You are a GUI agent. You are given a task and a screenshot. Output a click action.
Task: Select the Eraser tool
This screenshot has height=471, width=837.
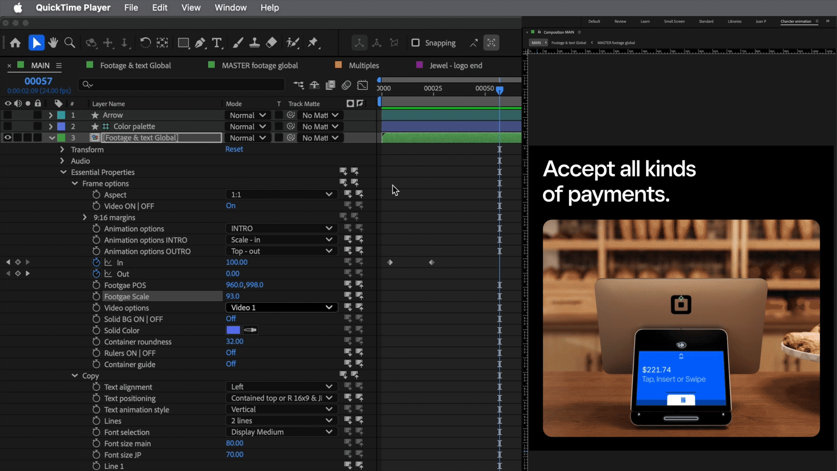pyautogui.click(x=271, y=43)
